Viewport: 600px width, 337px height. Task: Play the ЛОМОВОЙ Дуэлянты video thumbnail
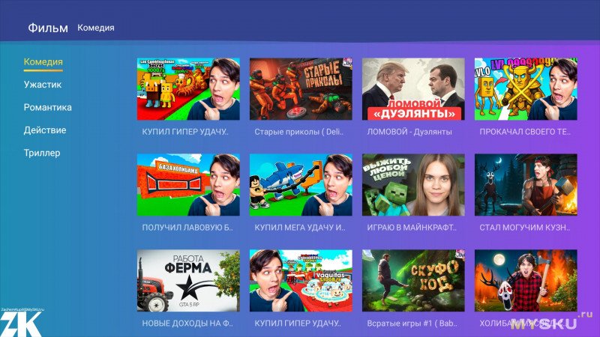413,89
